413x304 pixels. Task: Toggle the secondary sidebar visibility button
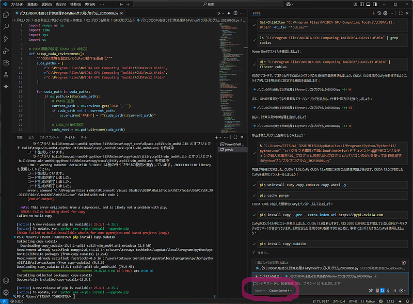click(375, 4)
